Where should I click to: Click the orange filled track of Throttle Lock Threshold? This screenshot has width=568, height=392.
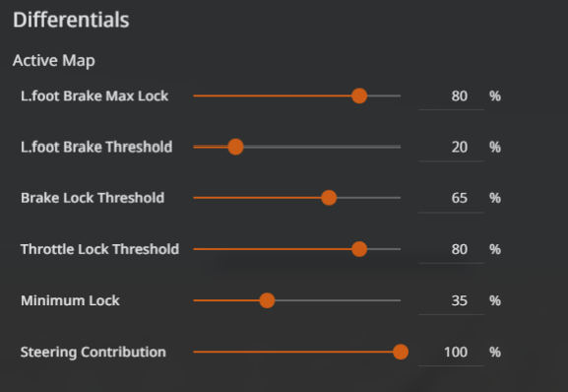click(x=273, y=249)
